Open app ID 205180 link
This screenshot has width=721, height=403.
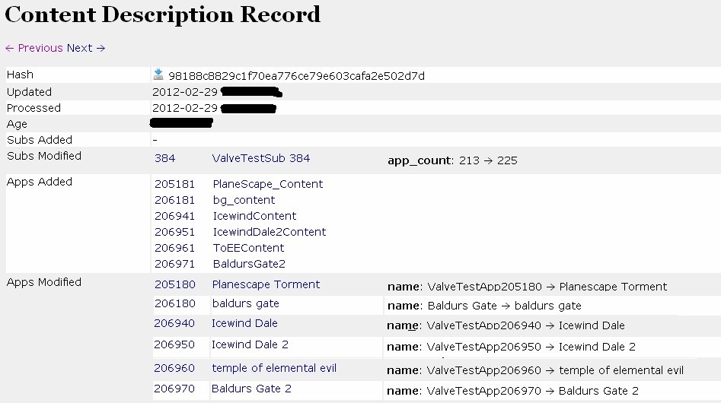point(174,284)
